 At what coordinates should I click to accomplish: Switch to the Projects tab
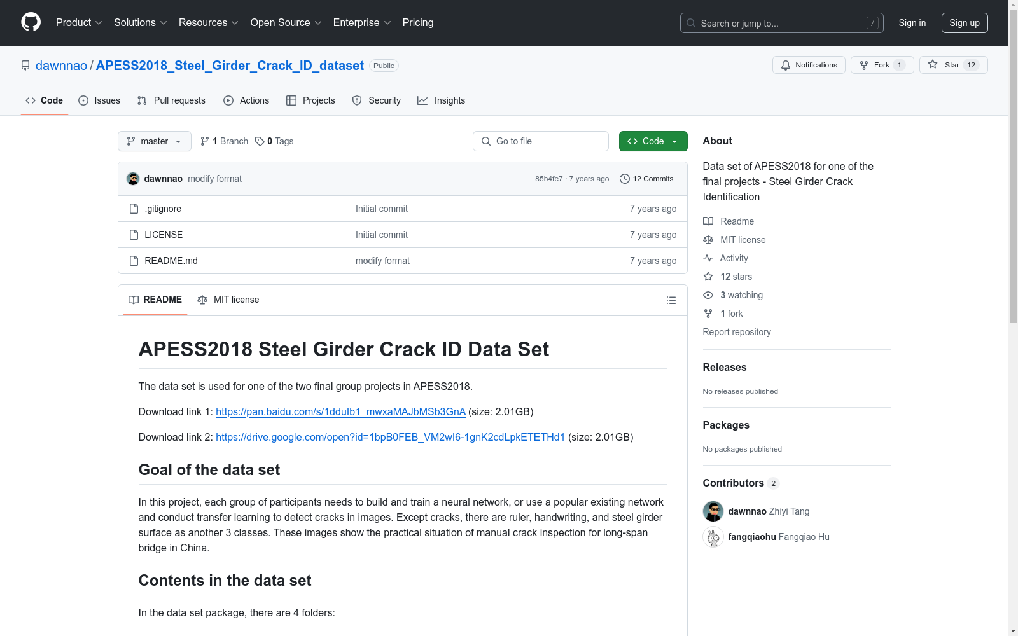pyautogui.click(x=310, y=100)
